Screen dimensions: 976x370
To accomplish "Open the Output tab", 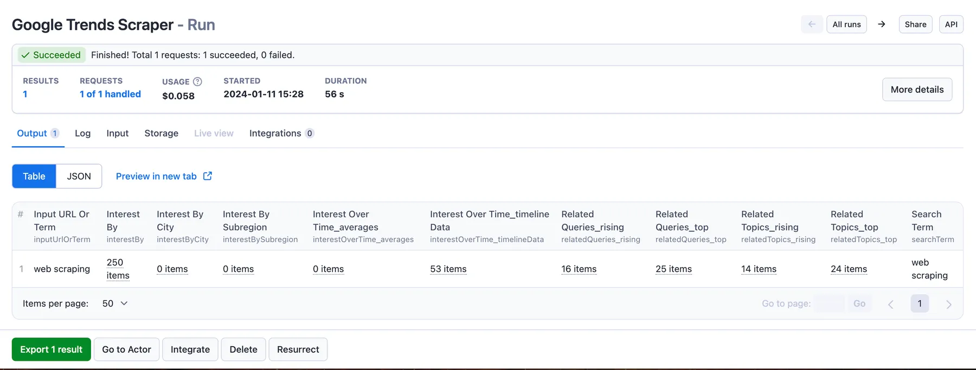I will pos(38,133).
